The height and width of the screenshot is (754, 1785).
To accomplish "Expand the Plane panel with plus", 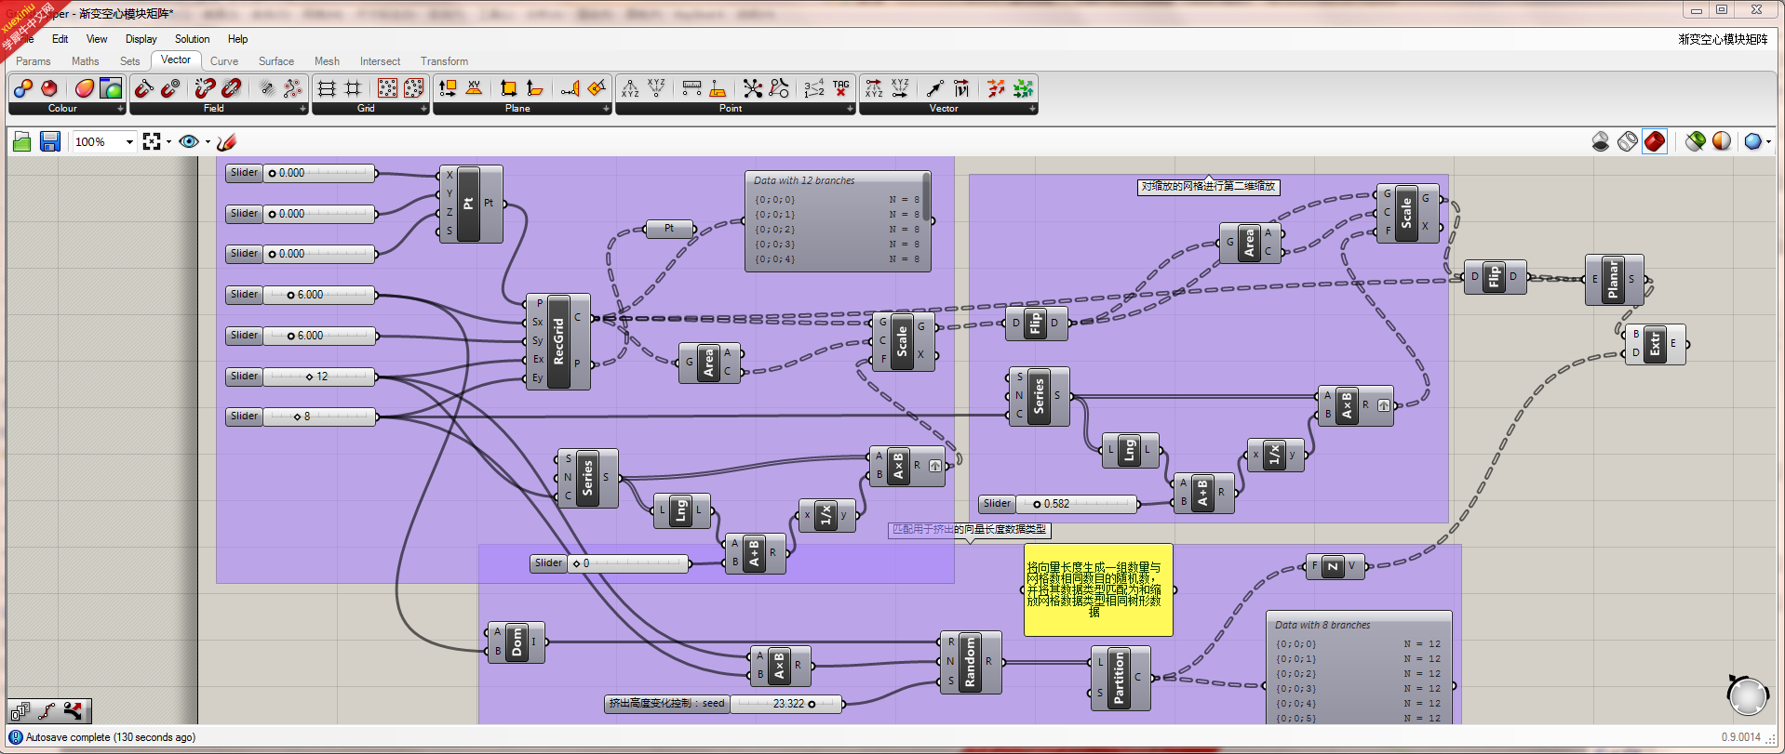I will [606, 109].
